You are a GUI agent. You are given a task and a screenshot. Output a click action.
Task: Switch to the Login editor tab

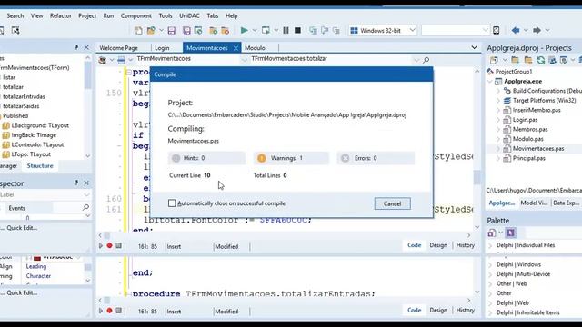(x=162, y=48)
